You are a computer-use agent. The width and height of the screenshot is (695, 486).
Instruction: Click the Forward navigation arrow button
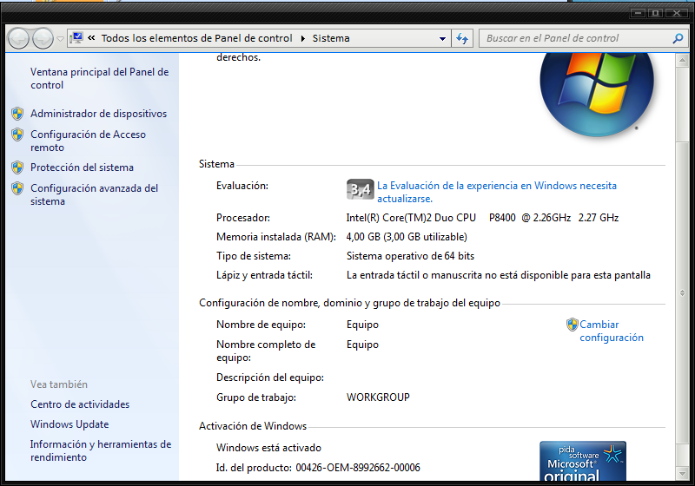pyautogui.click(x=43, y=38)
